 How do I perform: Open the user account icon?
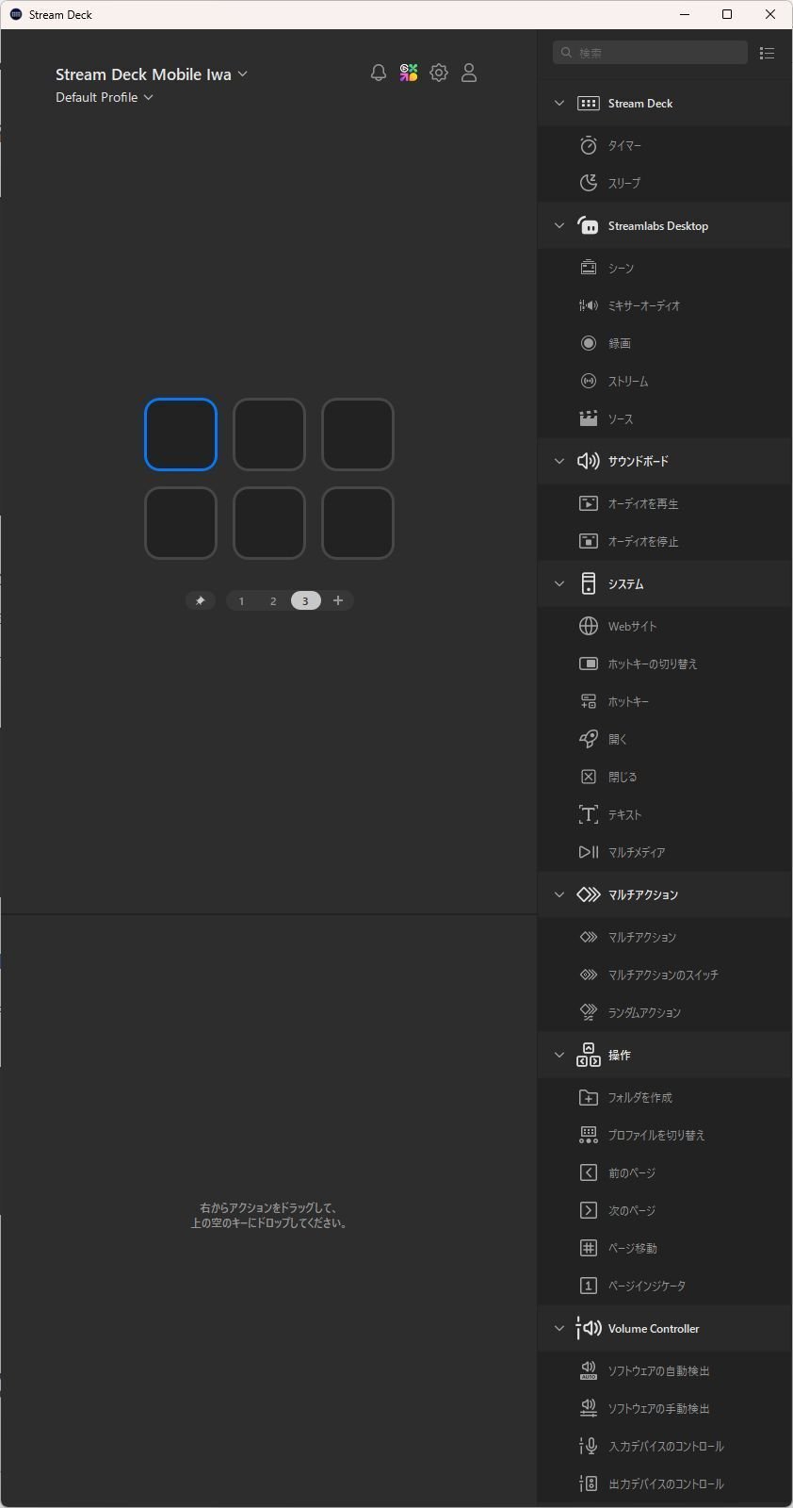[x=469, y=73]
